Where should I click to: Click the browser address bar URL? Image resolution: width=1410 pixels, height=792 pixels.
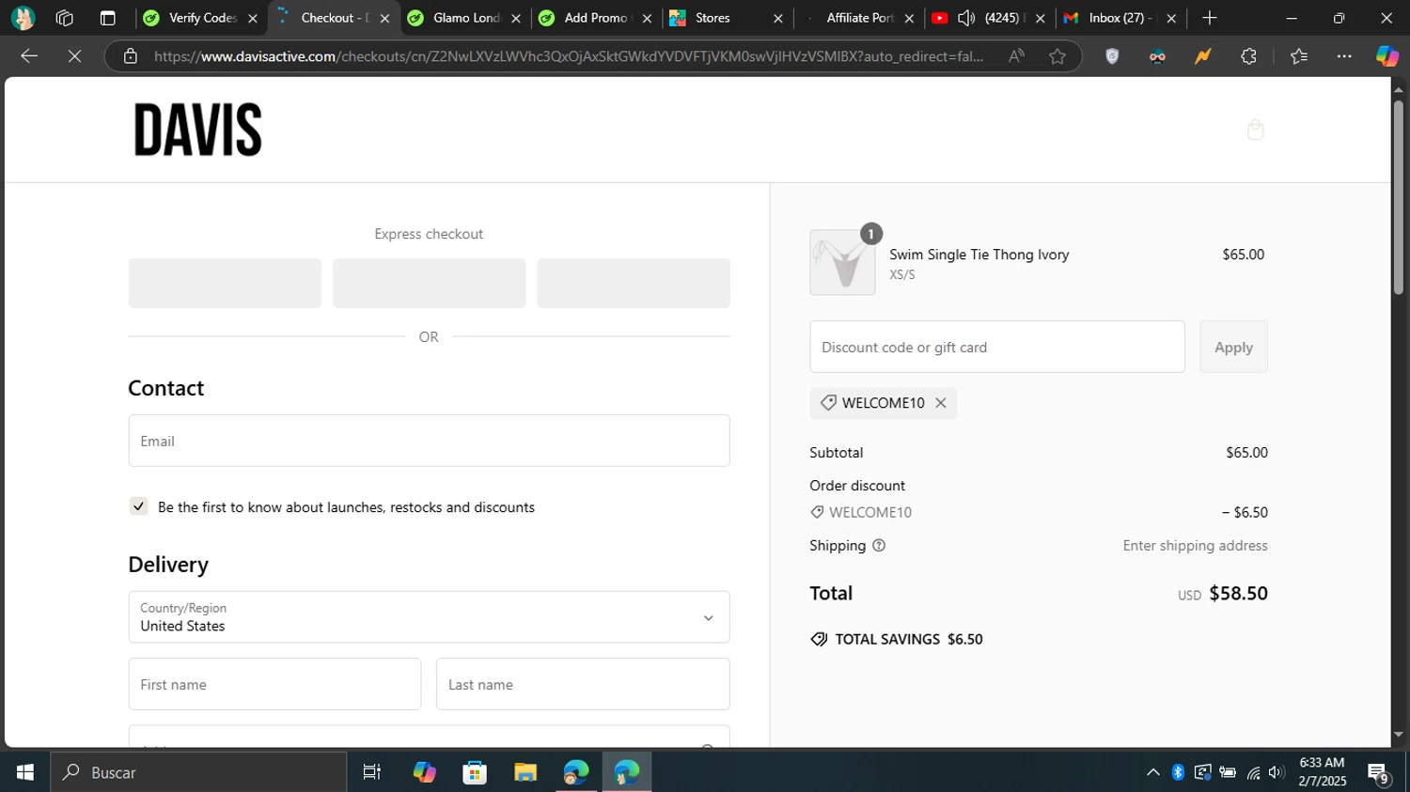[x=569, y=56]
